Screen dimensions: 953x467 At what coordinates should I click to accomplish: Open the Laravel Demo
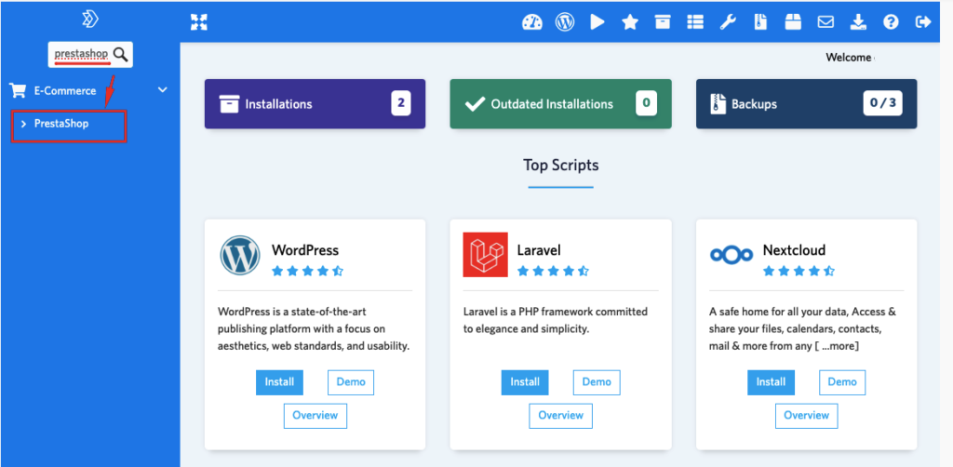click(597, 382)
